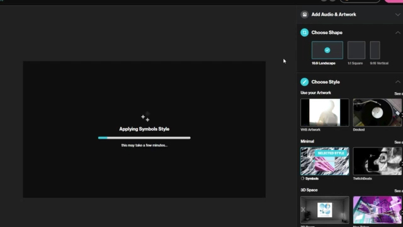Viewport: 403px width, 227px height.
Task: Collapse the Choose Shape section
Action: click(397, 33)
